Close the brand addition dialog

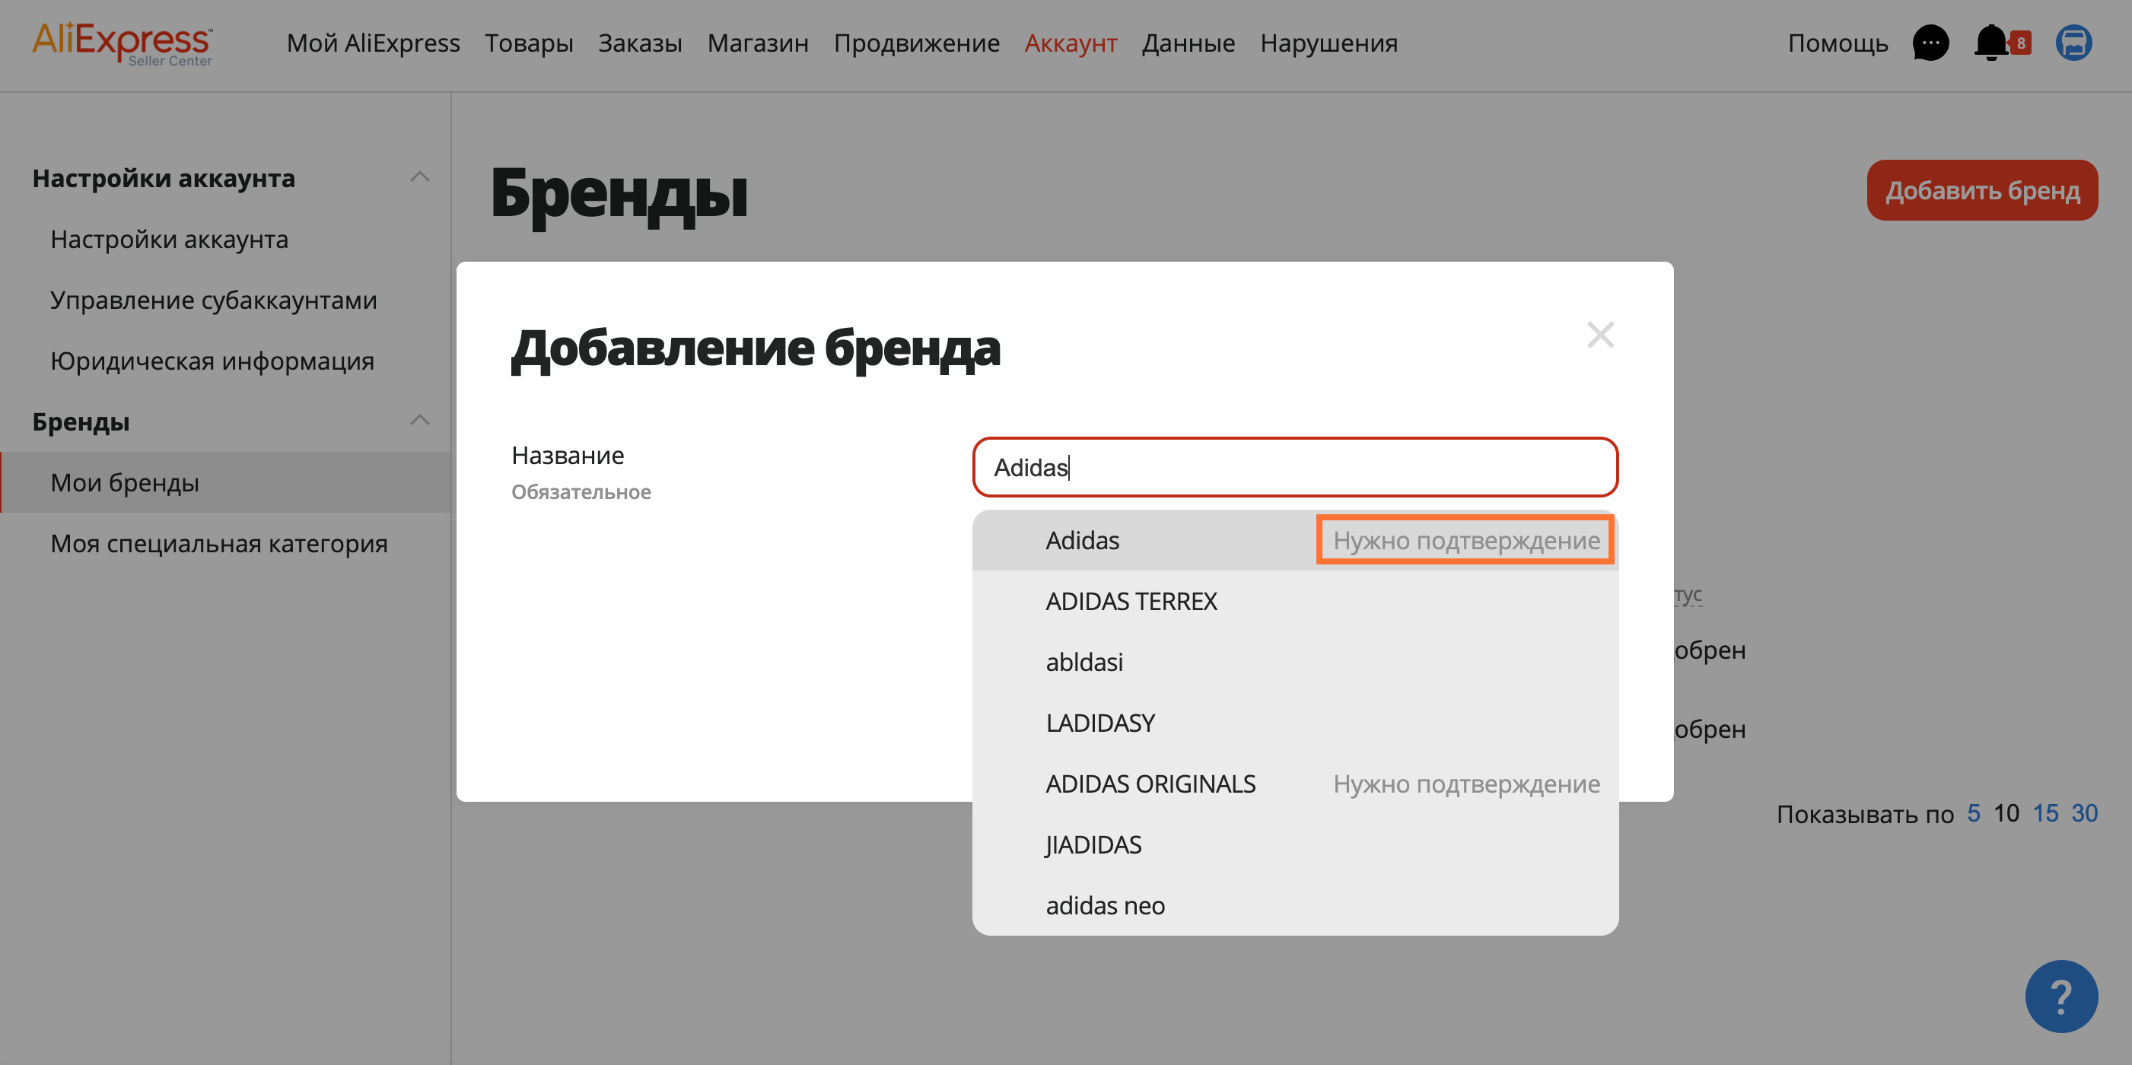pyautogui.click(x=1600, y=335)
